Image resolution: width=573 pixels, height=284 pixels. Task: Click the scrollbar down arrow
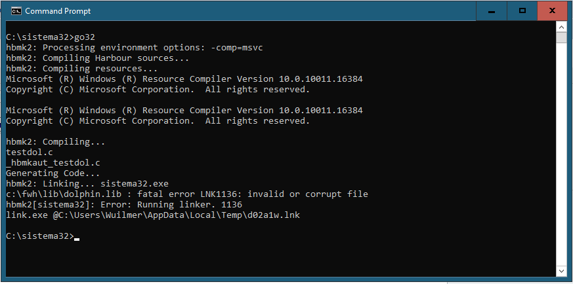pyautogui.click(x=561, y=272)
